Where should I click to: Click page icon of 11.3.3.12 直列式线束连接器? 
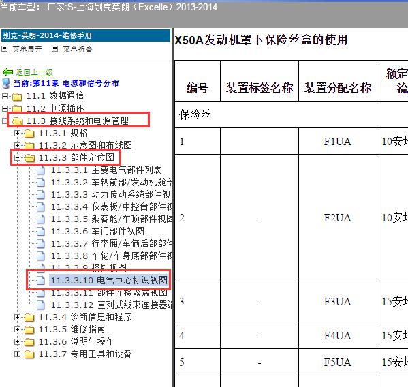coord(41,305)
